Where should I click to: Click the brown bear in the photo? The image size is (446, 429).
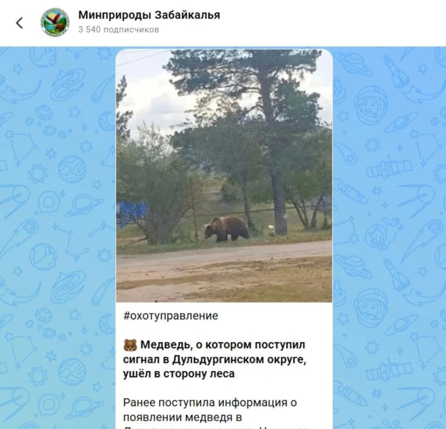226,228
